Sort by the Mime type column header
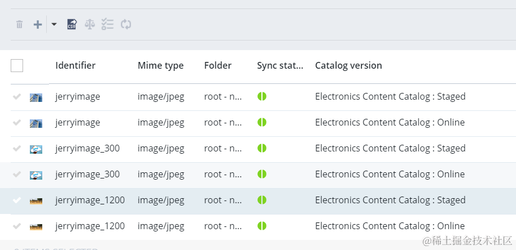 [161, 65]
